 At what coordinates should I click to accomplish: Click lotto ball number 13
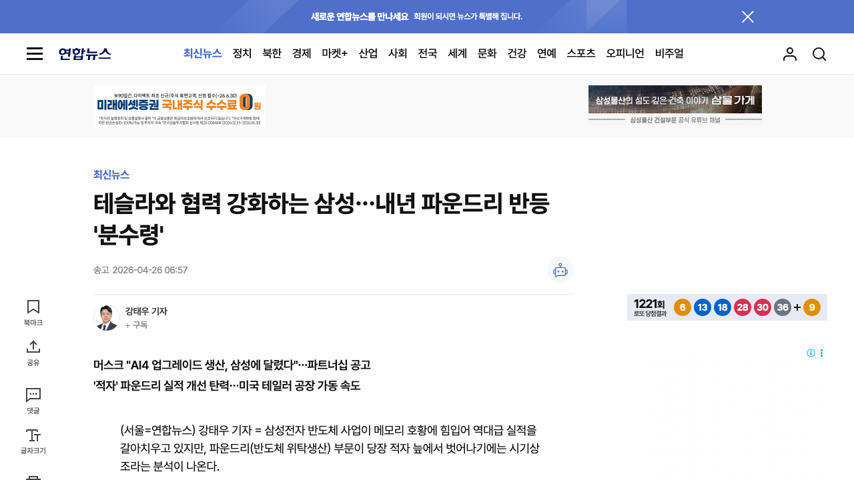click(703, 307)
